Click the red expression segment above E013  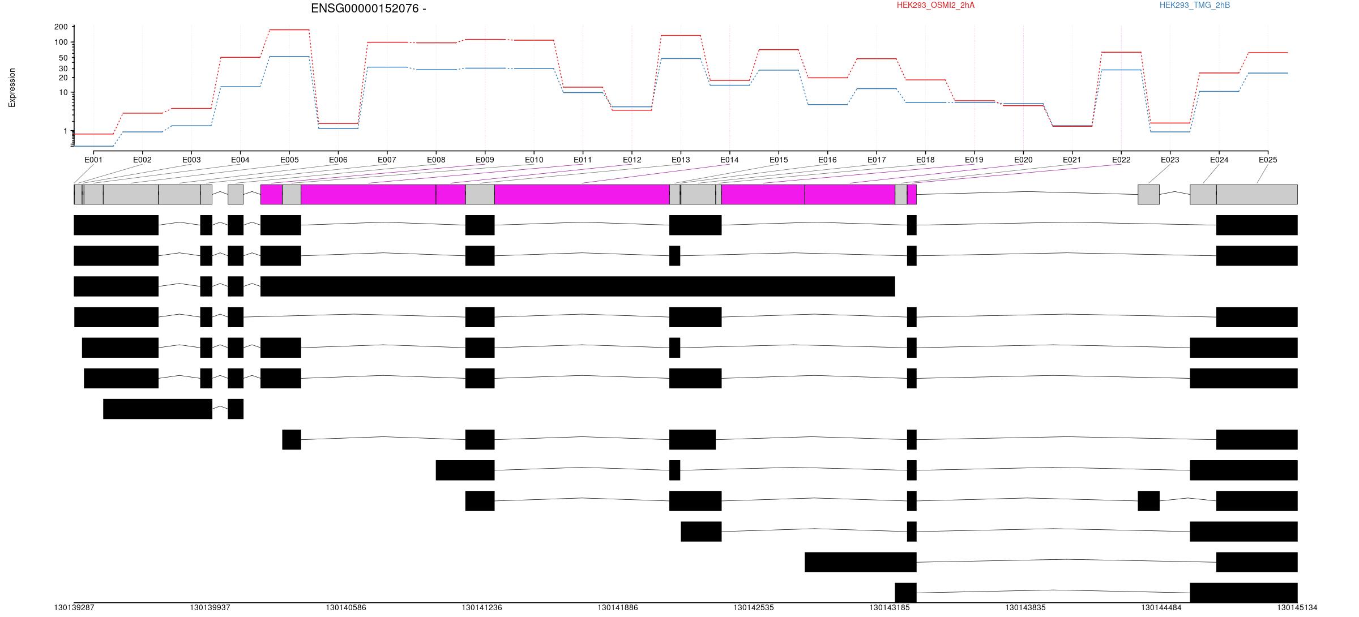coord(681,35)
